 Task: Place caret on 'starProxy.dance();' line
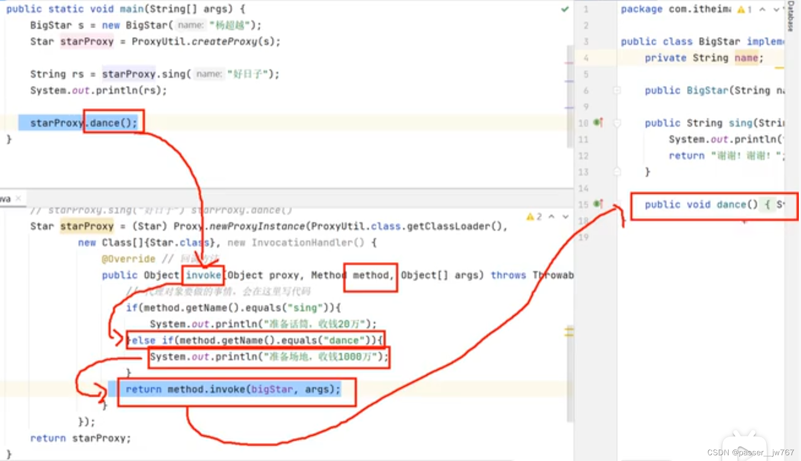click(84, 123)
